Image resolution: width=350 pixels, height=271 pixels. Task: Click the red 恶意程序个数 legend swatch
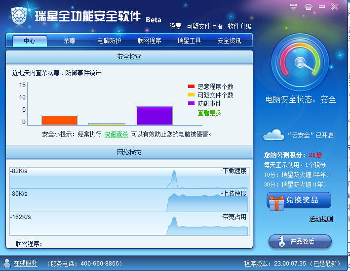point(192,87)
